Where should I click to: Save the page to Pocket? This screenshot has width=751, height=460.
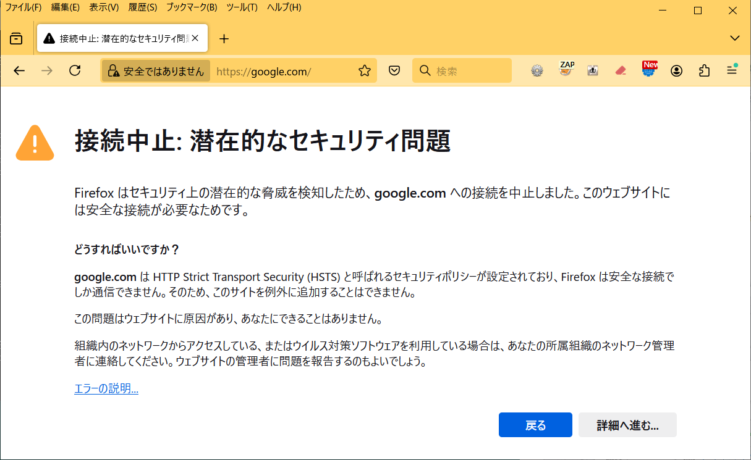click(394, 71)
